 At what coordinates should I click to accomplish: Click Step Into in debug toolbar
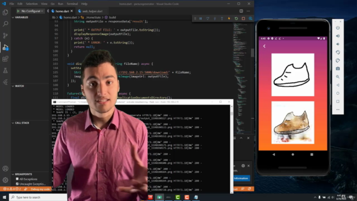pyautogui.click(x=215, y=18)
